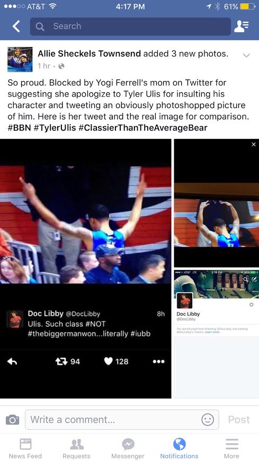Open the emoji smiley picker
This screenshot has height=461, width=259.
click(207, 420)
